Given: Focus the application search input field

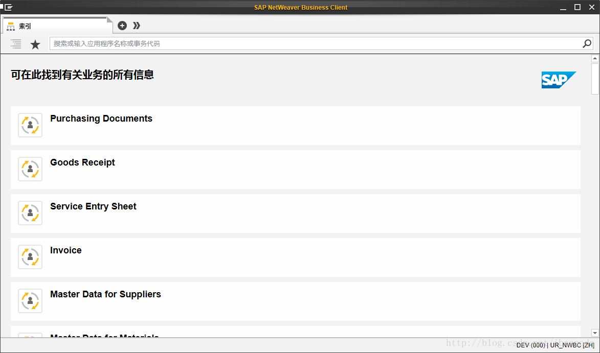Looking at the screenshot, I should click(x=315, y=43).
